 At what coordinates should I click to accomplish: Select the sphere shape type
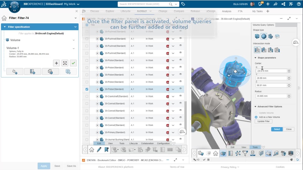point(264,36)
